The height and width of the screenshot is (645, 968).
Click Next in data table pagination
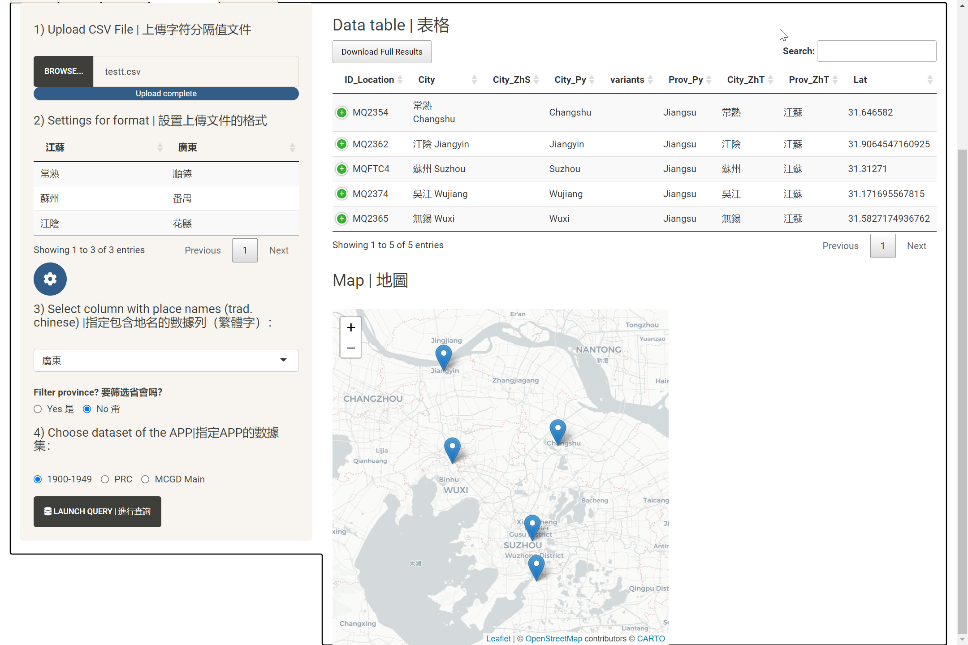tap(916, 246)
